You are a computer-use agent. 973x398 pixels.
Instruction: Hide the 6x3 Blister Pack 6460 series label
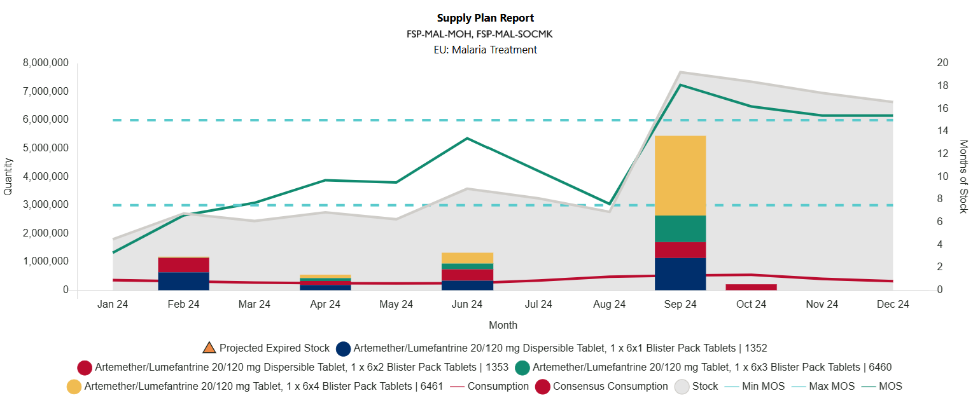712,367
